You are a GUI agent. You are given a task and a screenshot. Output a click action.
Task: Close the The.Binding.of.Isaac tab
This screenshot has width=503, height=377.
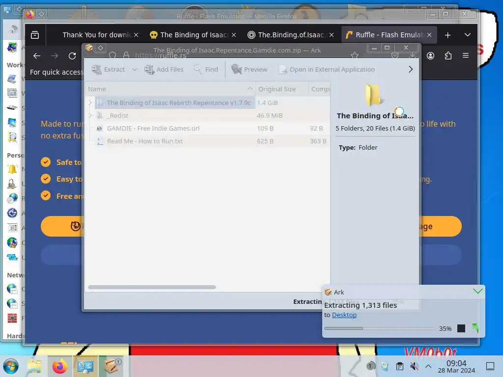tap(332, 35)
